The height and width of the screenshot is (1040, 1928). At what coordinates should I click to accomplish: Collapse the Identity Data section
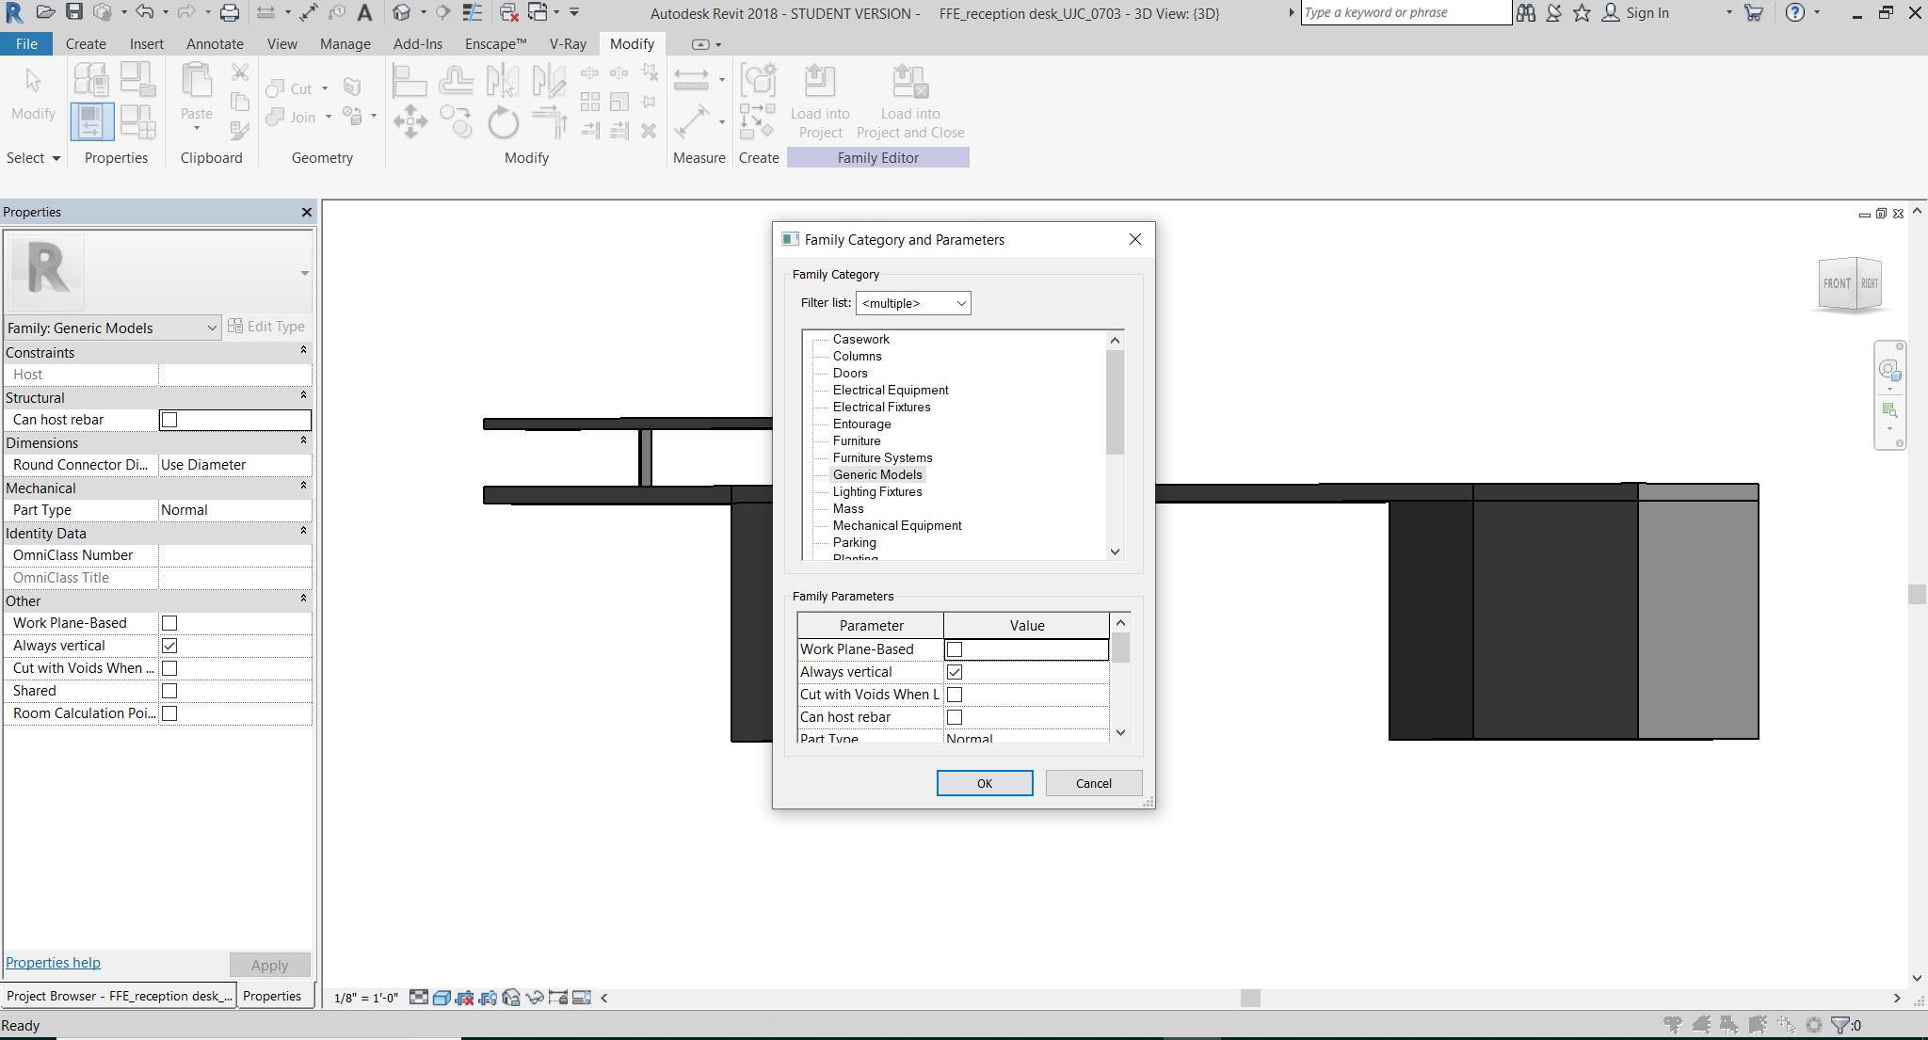[x=303, y=533]
